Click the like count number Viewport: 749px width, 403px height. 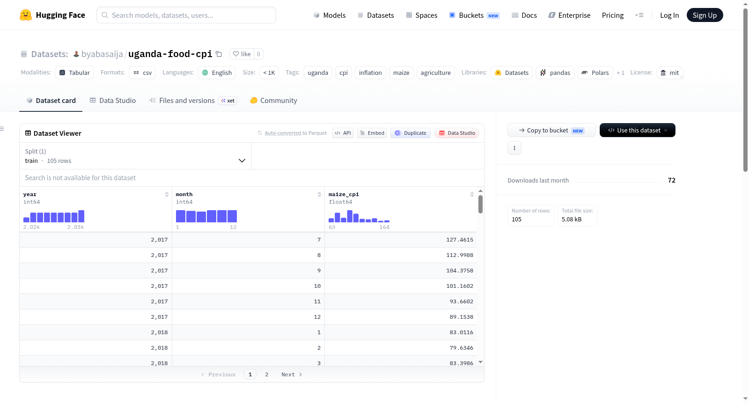pyautogui.click(x=258, y=54)
